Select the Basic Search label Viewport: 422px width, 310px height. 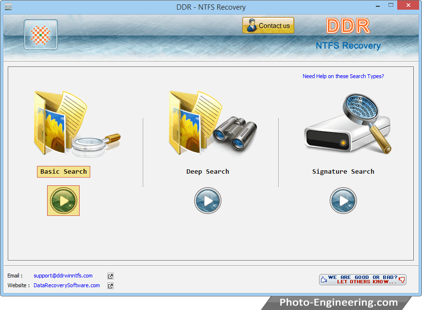[x=64, y=172]
